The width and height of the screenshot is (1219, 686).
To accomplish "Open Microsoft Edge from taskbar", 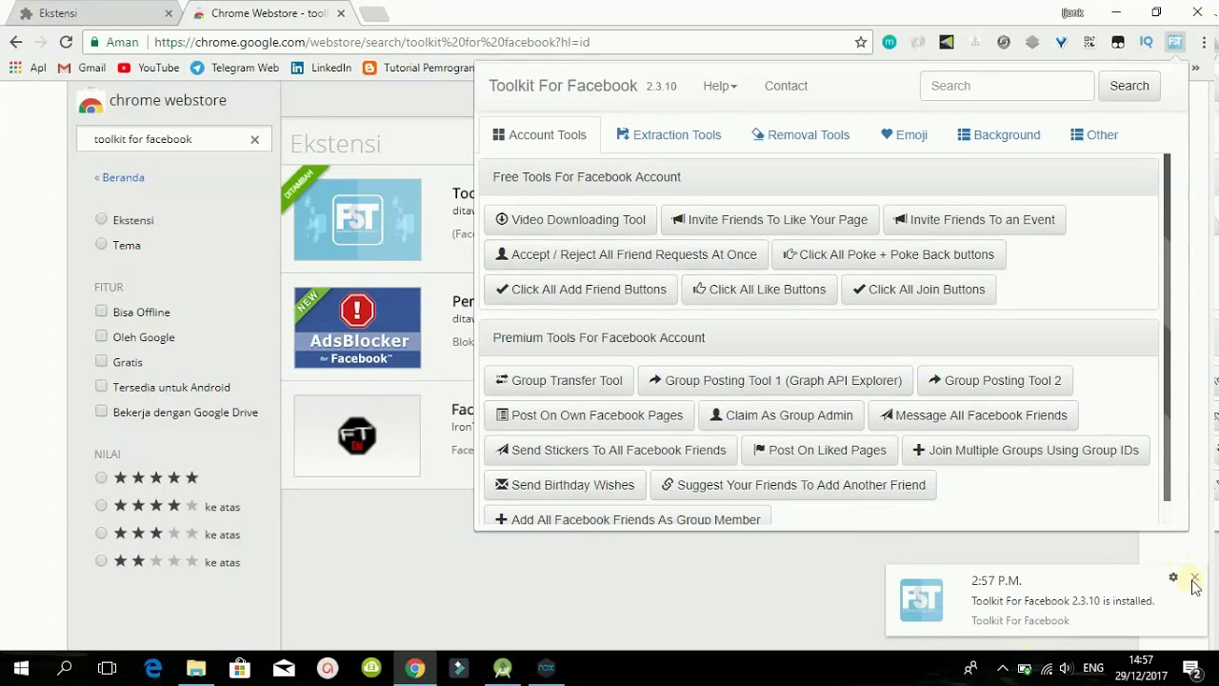I will coord(152,668).
